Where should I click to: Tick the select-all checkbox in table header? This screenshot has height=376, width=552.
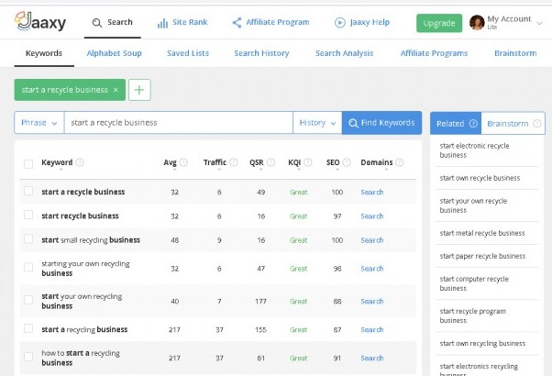[28, 164]
